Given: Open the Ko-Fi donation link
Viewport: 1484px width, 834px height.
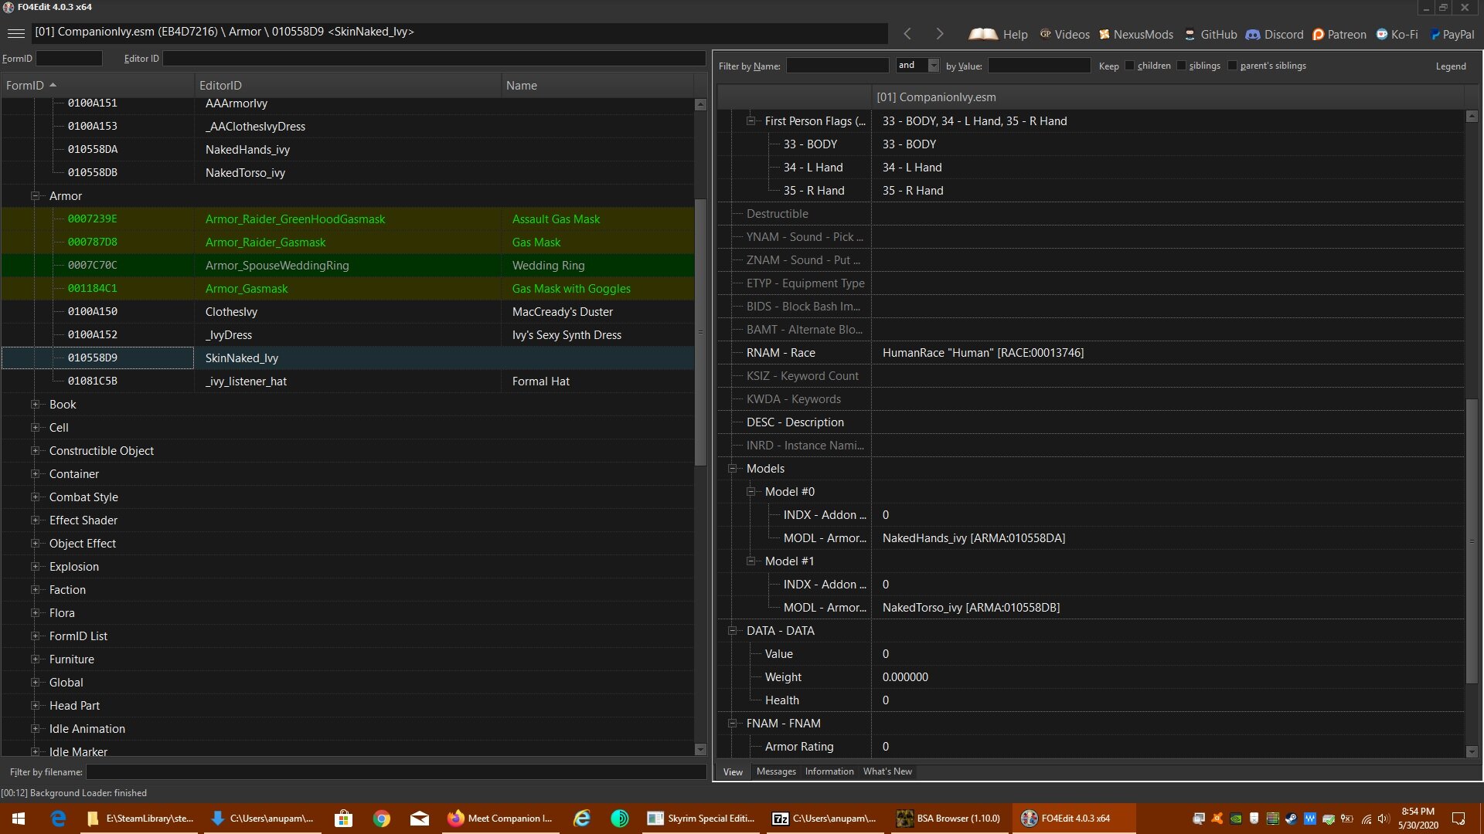Looking at the screenshot, I should (1397, 34).
